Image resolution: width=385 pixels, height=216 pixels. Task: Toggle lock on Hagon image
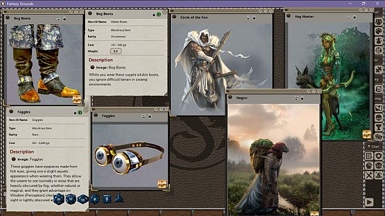302,98
